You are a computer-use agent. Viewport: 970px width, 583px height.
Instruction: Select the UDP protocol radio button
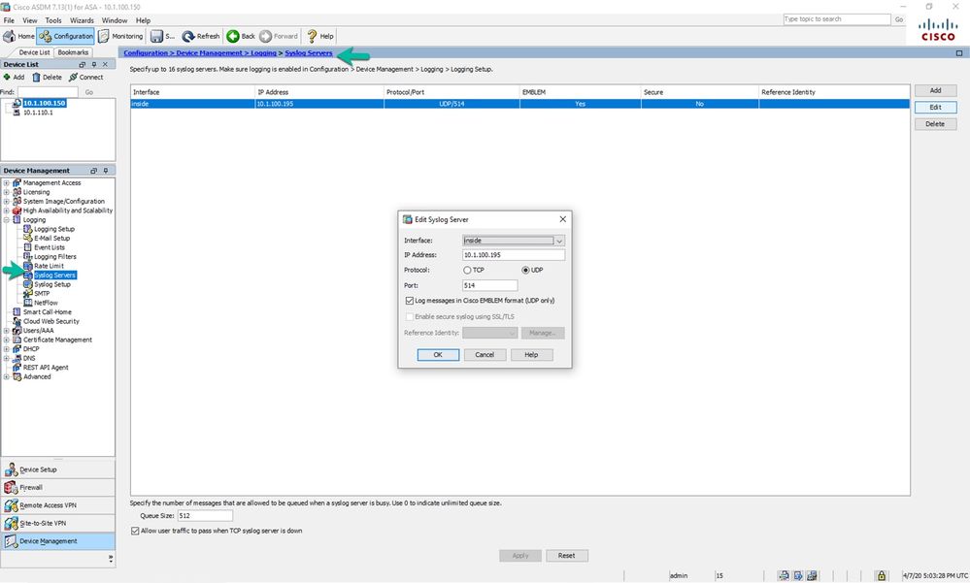coord(526,271)
